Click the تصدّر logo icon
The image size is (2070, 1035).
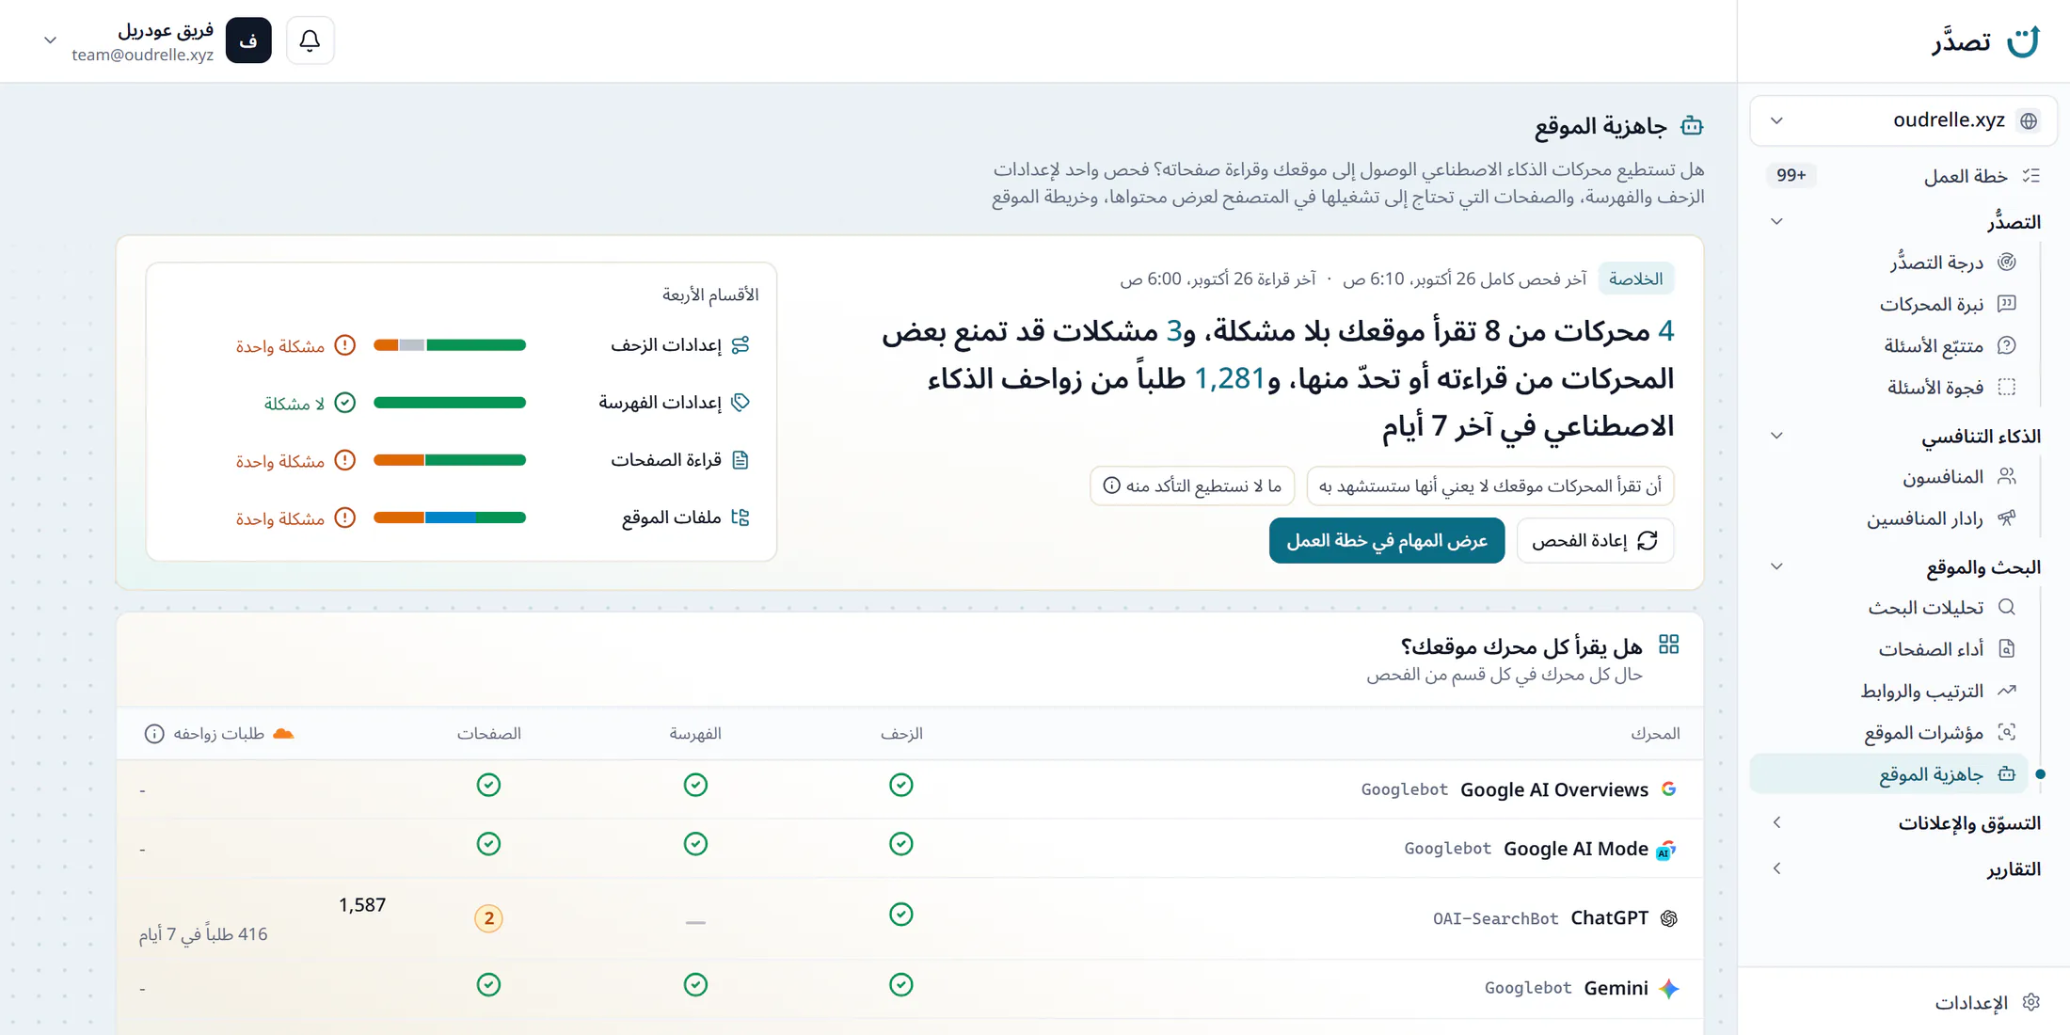[x=2023, y=41]
